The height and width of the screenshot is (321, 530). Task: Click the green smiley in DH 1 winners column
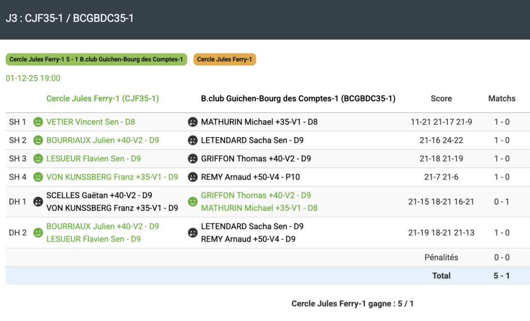[193, 201]
